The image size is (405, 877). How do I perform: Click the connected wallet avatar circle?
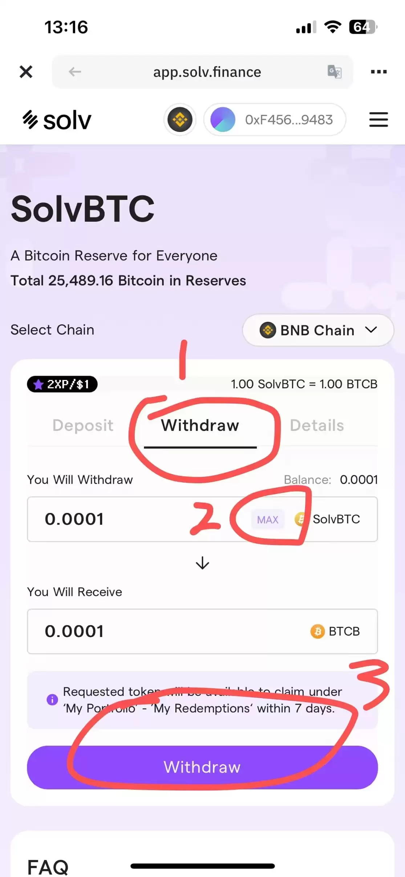point(223,120)
